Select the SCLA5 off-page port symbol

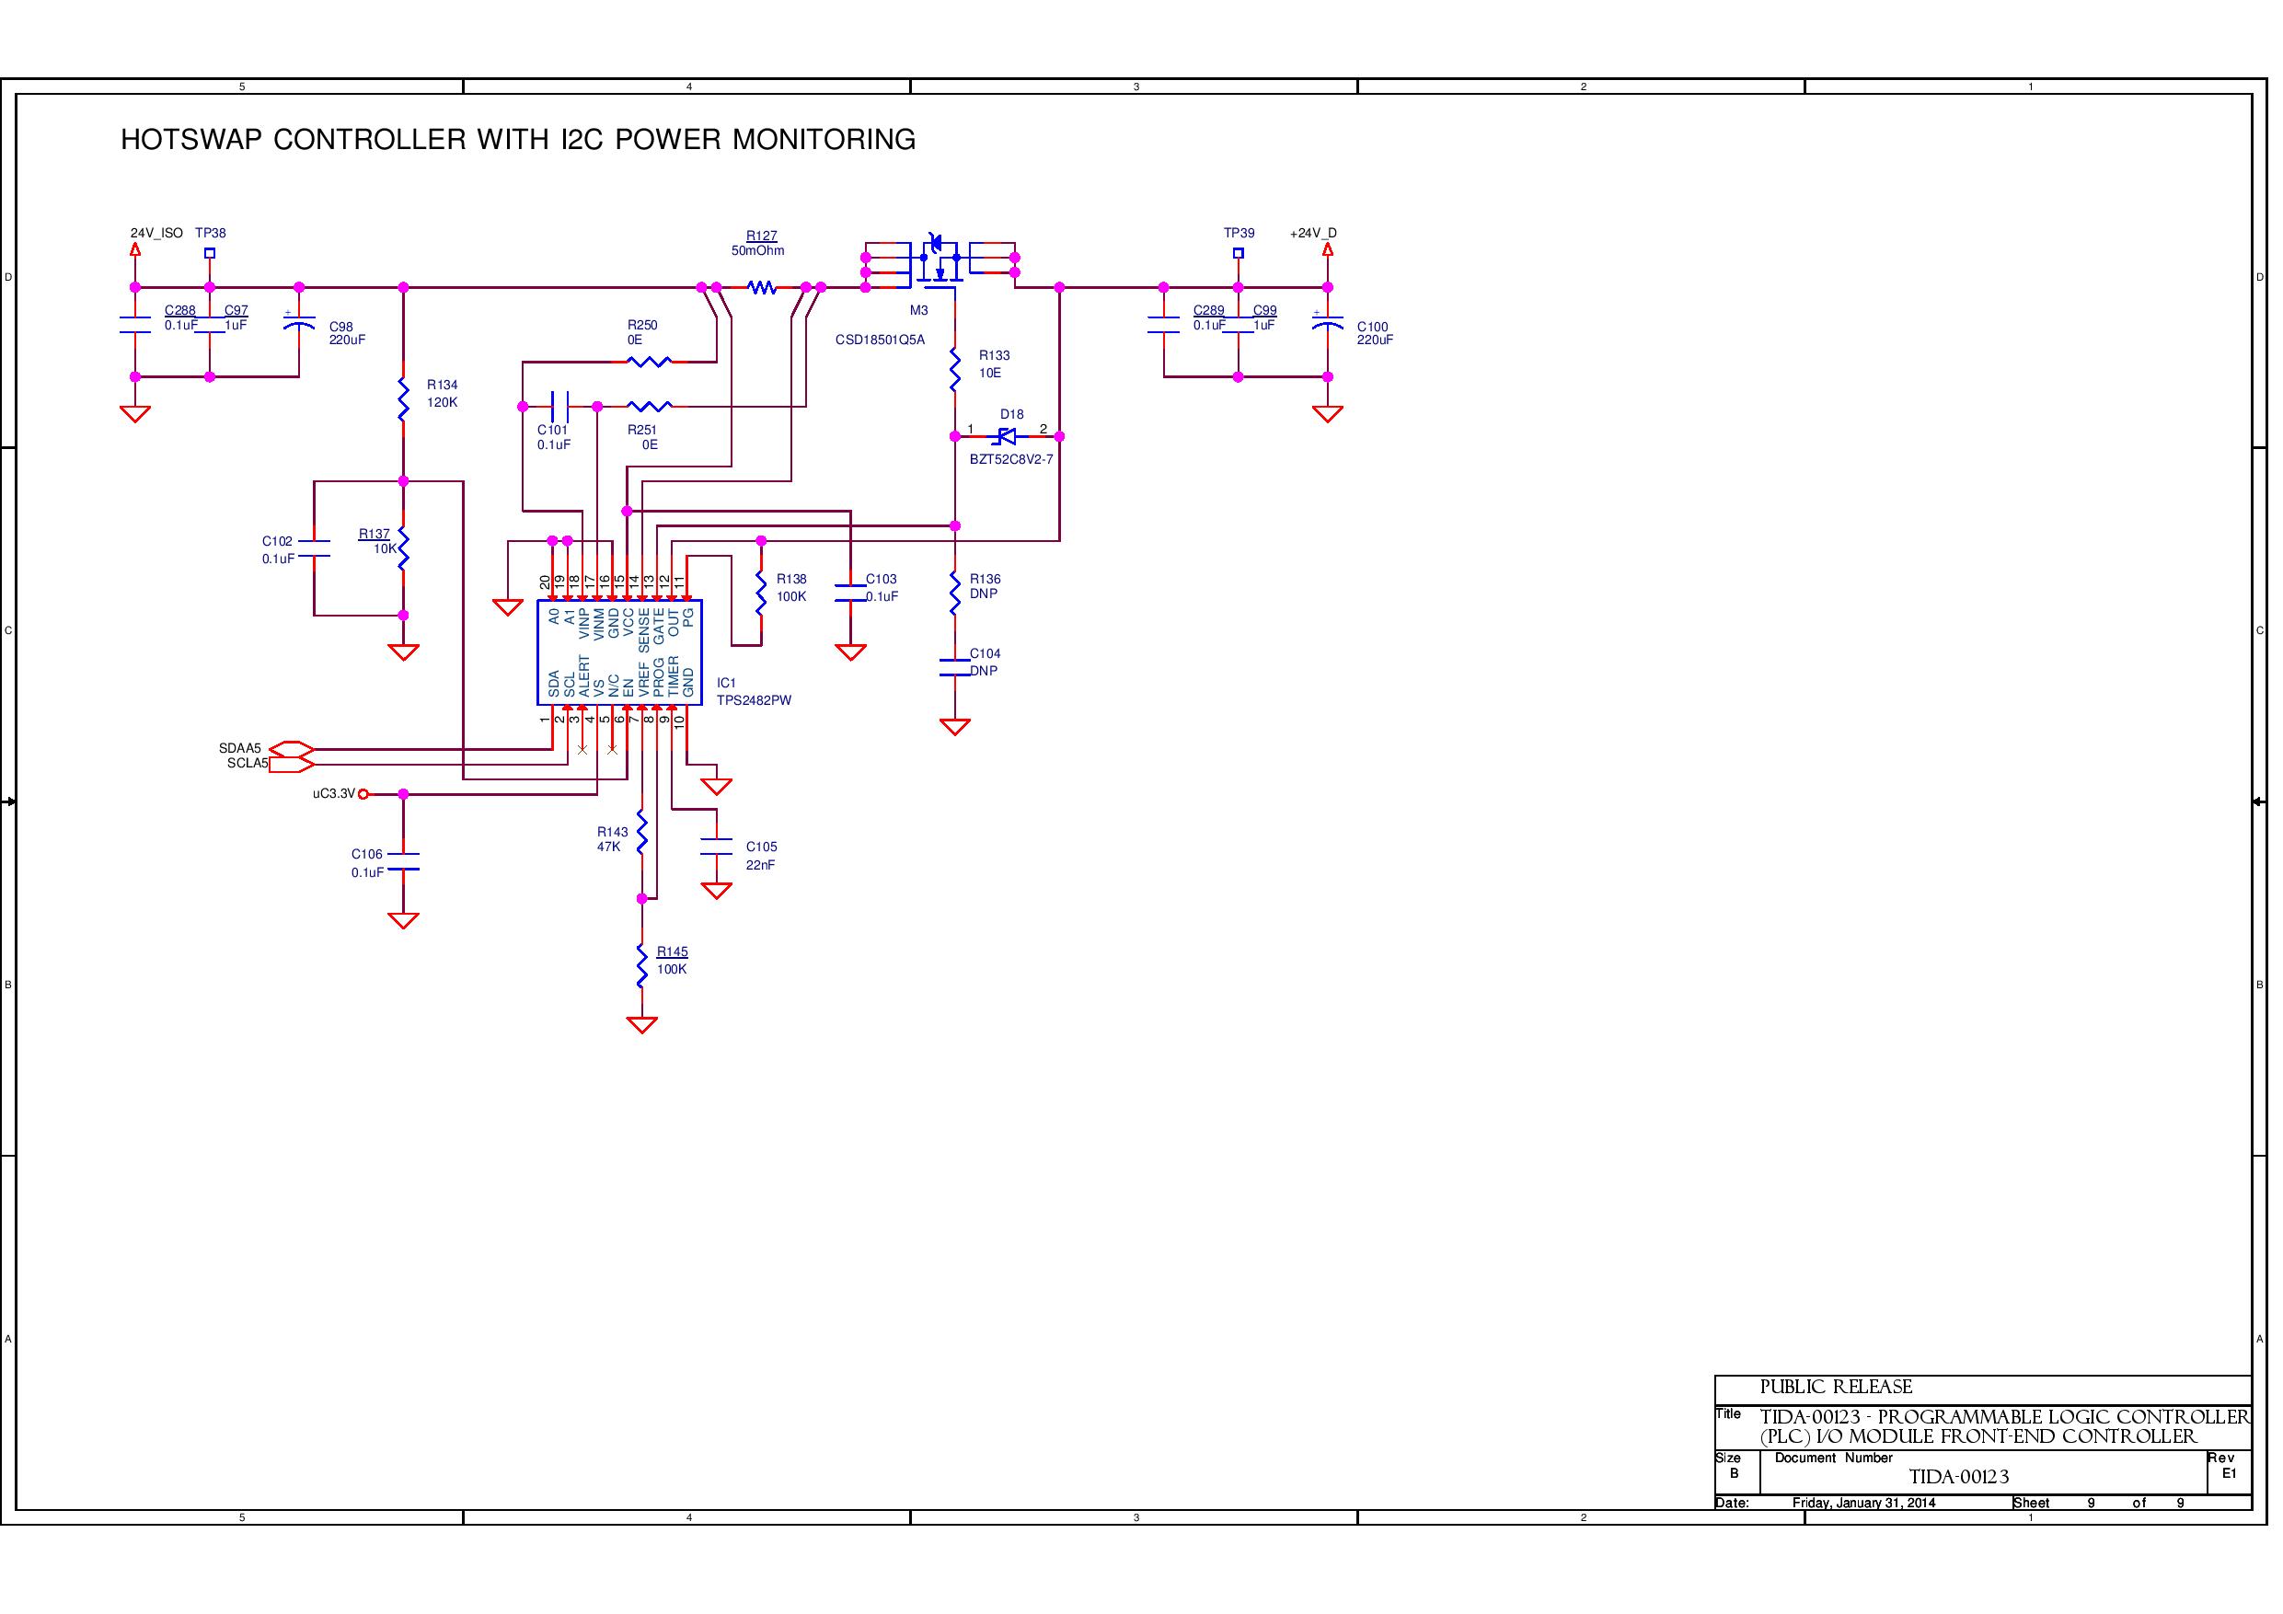tap(292, 764)
